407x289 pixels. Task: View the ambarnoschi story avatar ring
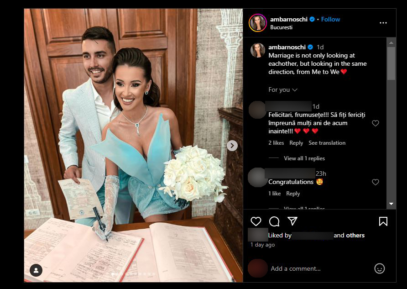click(x=257, y=23)
